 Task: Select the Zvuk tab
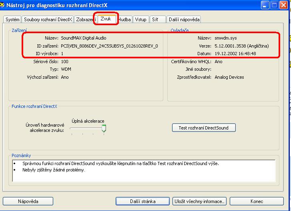[x=106, y=19]
